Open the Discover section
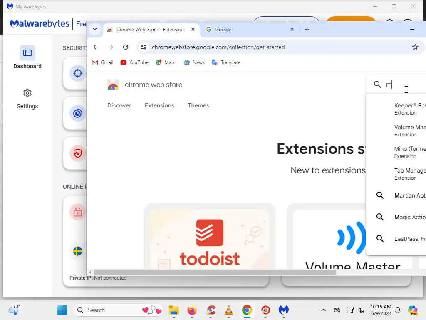 [x=119, y=105]
